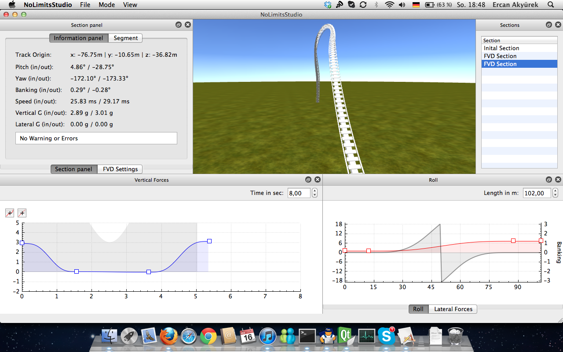Screen dimensions: 563x352
Task: Show the Lateral Forces graph tab
Action: [x=453, y=309]
